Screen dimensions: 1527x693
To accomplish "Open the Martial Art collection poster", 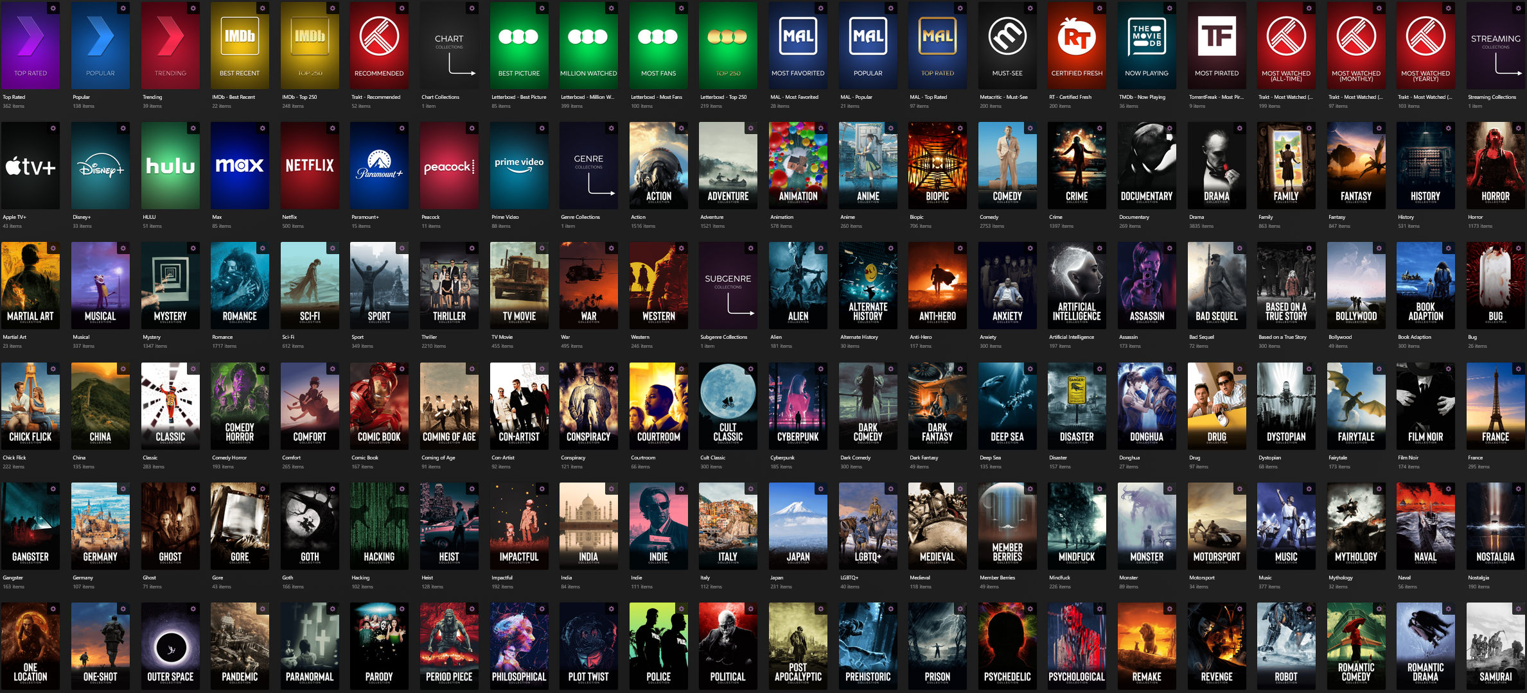I will tap(30, 286).
